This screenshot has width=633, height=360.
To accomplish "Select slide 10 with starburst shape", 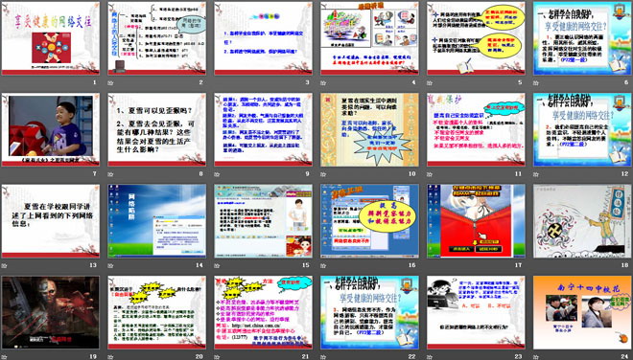I will pyautogui.click(x=370, y=130).
